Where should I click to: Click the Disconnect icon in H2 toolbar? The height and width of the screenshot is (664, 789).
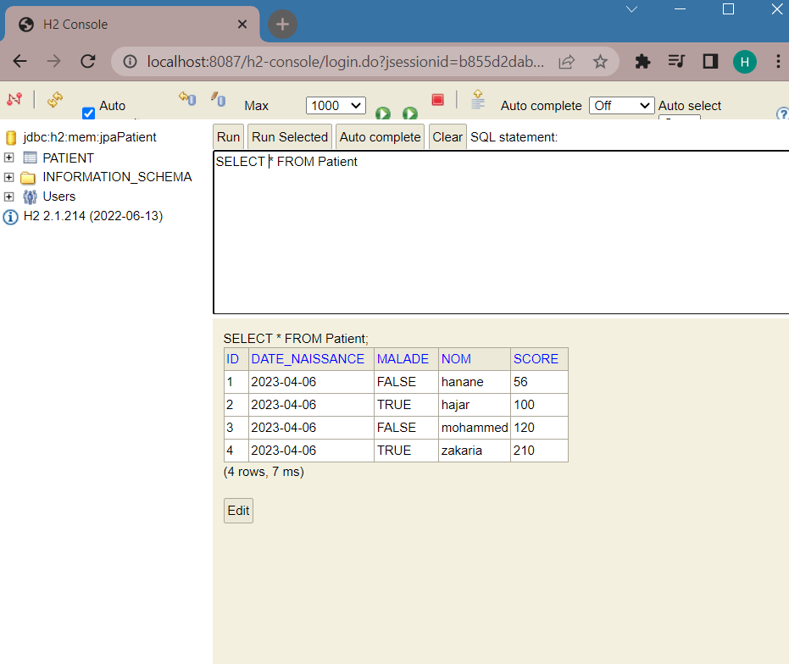[14, 98]
